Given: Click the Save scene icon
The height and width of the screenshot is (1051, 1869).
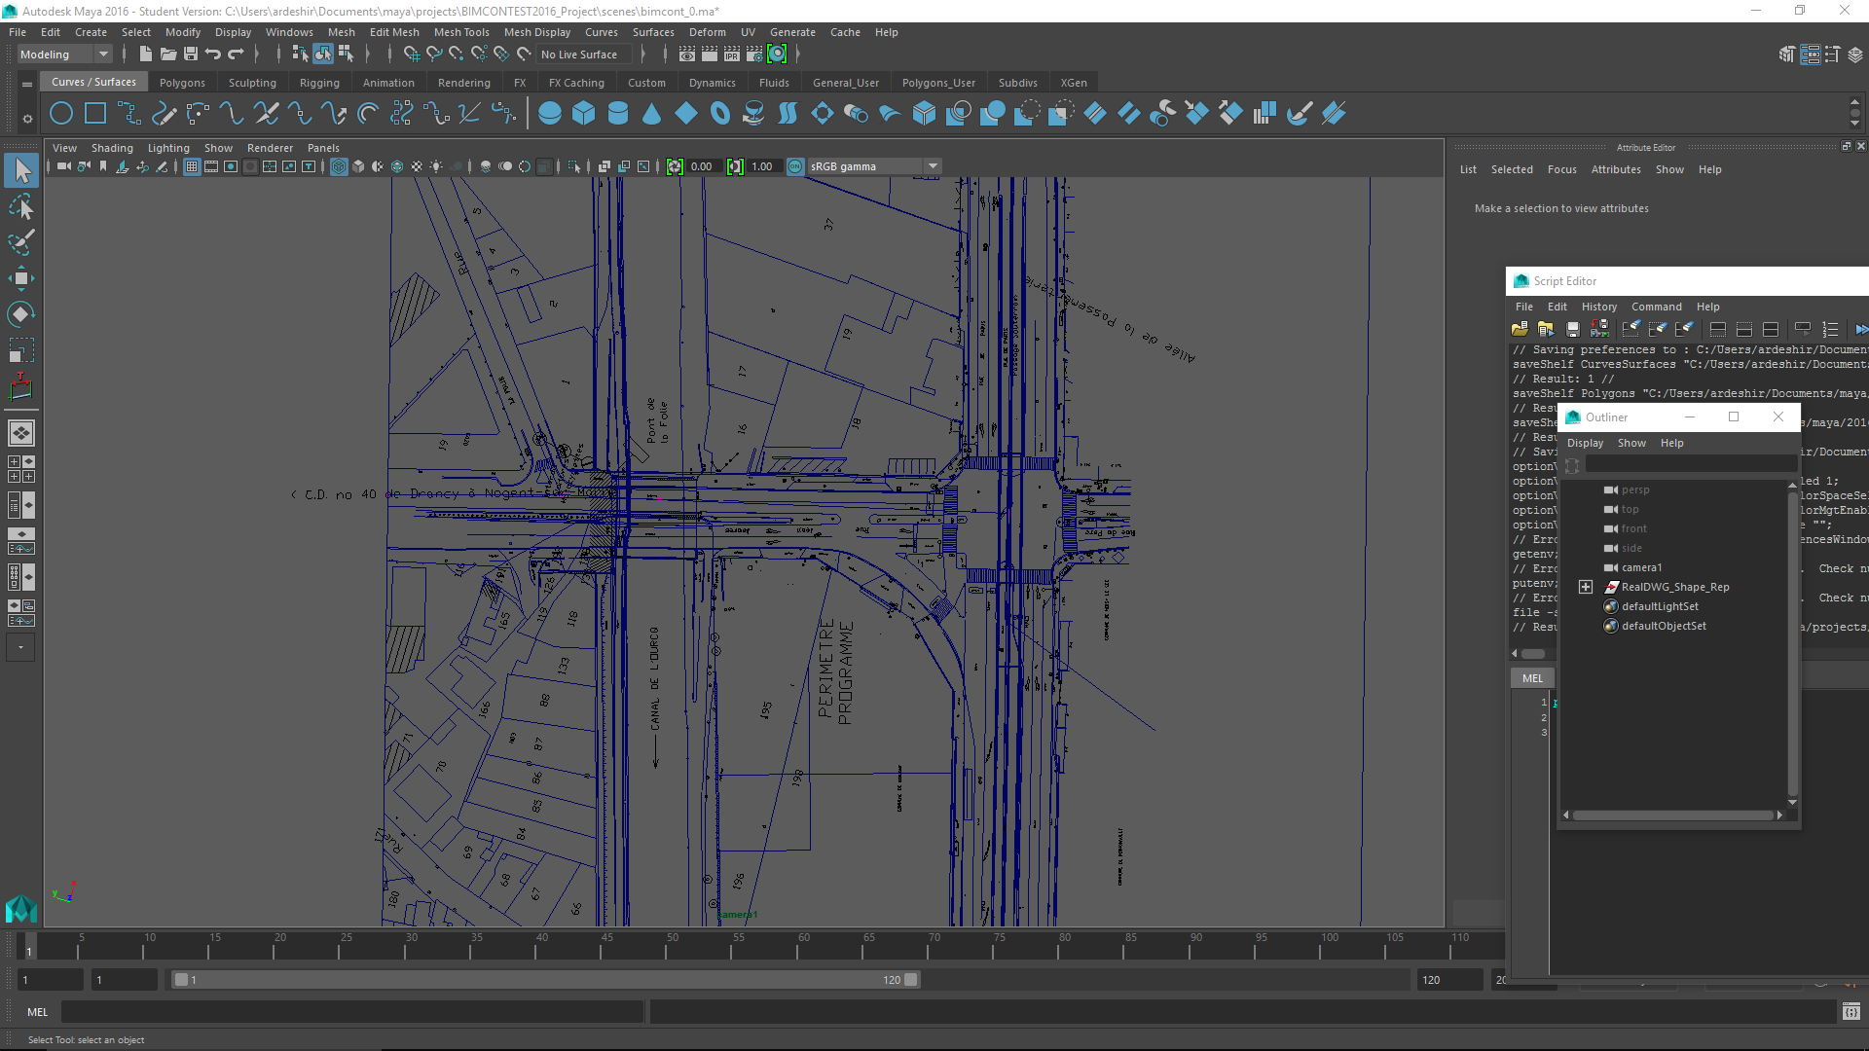Looking at the screenshot, I should tap(191, 54).
